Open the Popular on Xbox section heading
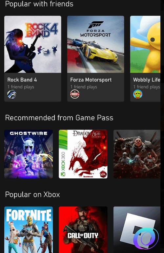This screenshot has width=164, height=253. click(x=32, y=195)
